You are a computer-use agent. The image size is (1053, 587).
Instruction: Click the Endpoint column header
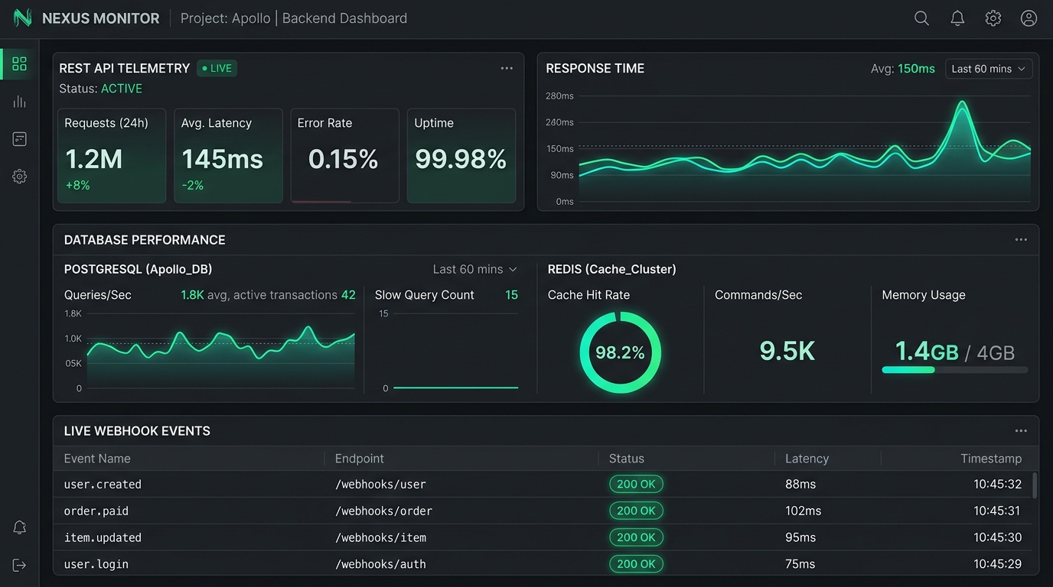[360, 459]
